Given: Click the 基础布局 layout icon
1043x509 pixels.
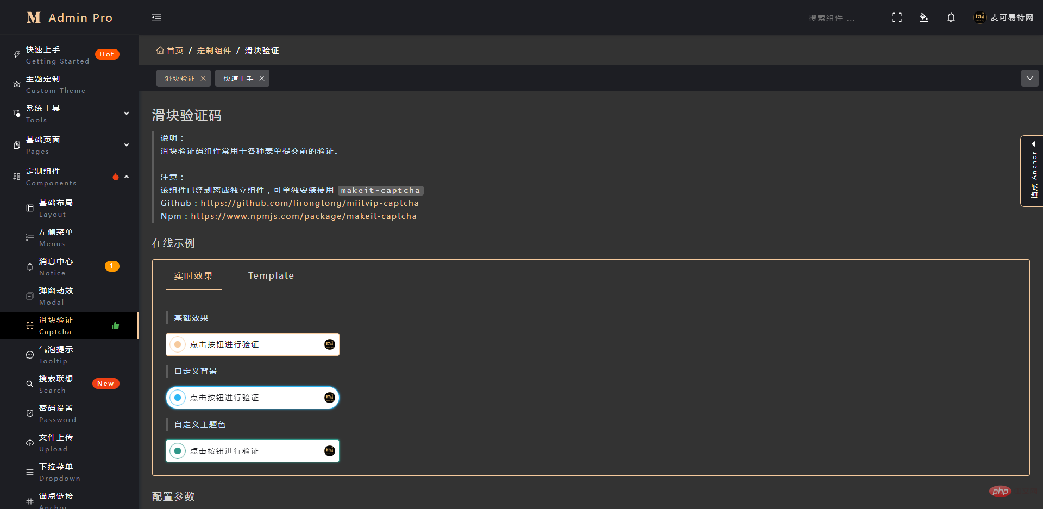Looking at the screenshot, I should point(30,208).
